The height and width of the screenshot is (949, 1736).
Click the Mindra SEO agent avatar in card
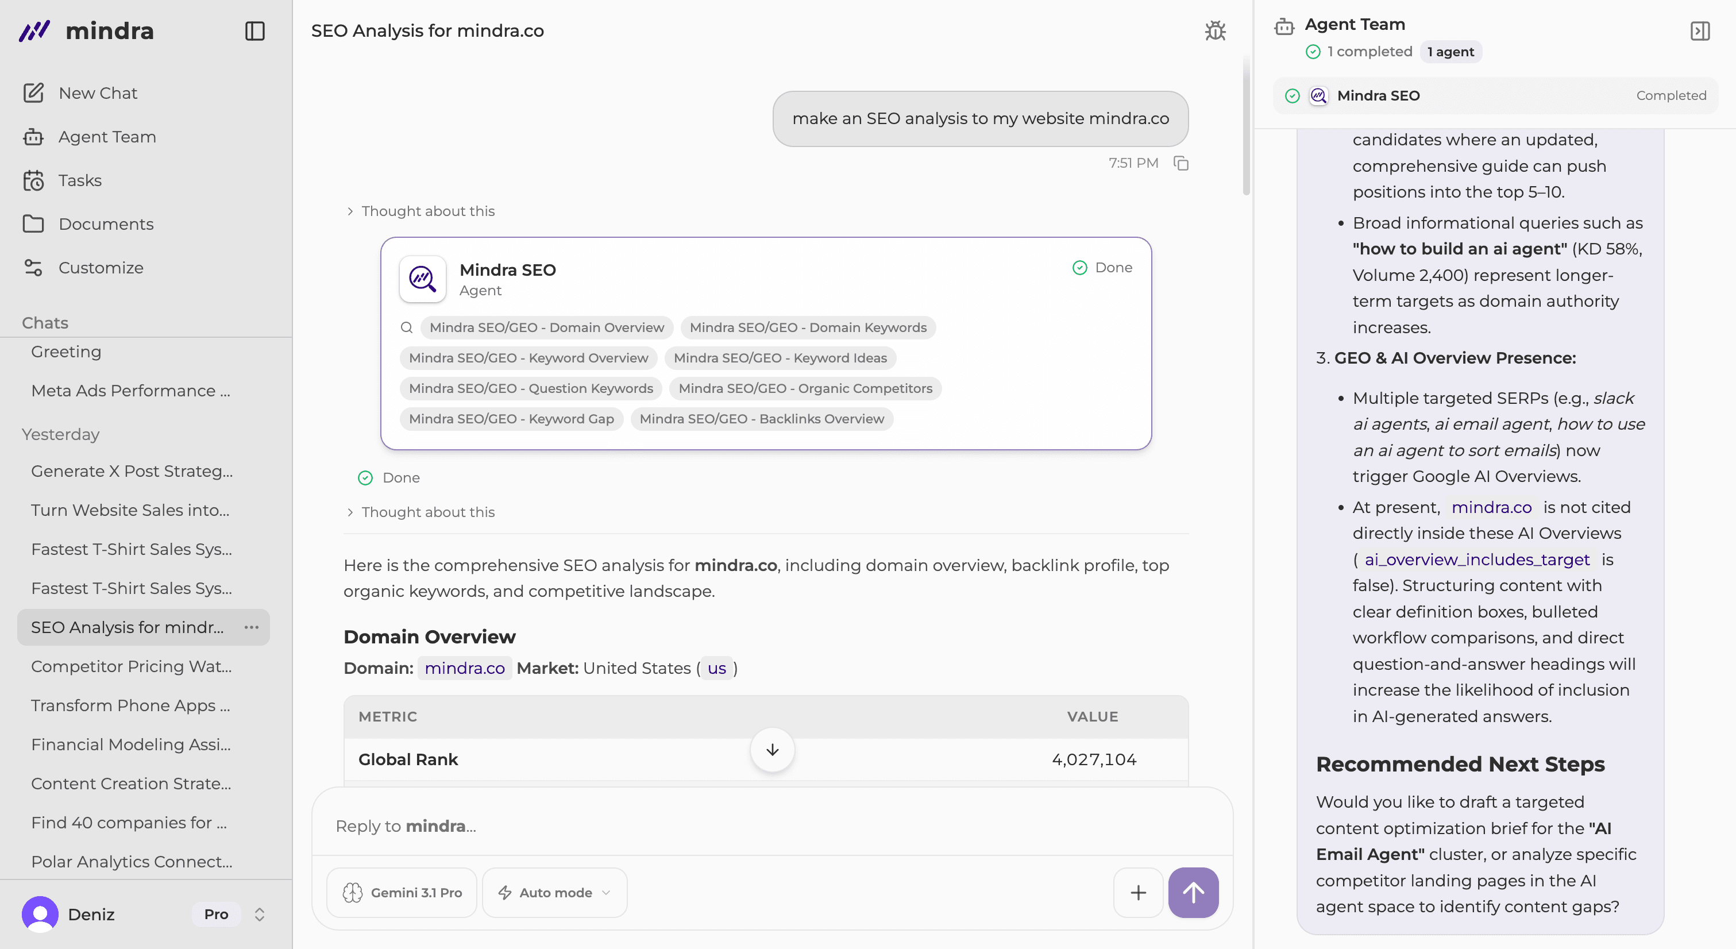tap(423, 279)
